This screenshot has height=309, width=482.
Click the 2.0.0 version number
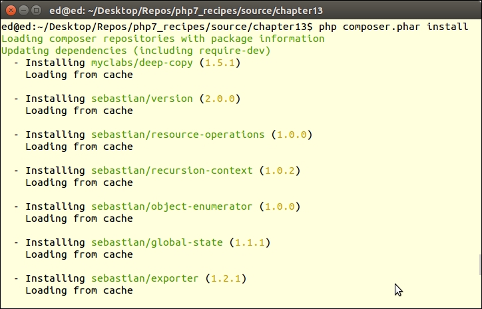click(x=220, y=99)
